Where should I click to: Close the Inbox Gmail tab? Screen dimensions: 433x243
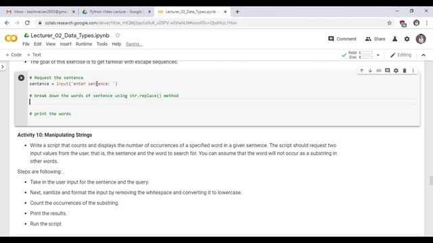74,12
